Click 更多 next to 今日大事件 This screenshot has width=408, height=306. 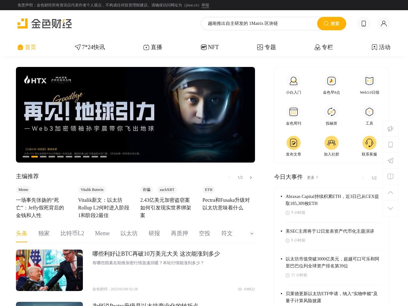point(310,178)
